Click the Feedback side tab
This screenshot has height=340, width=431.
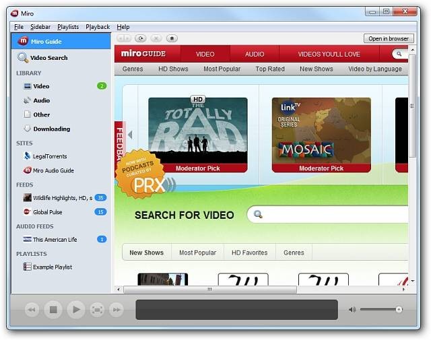click(119, 143)
